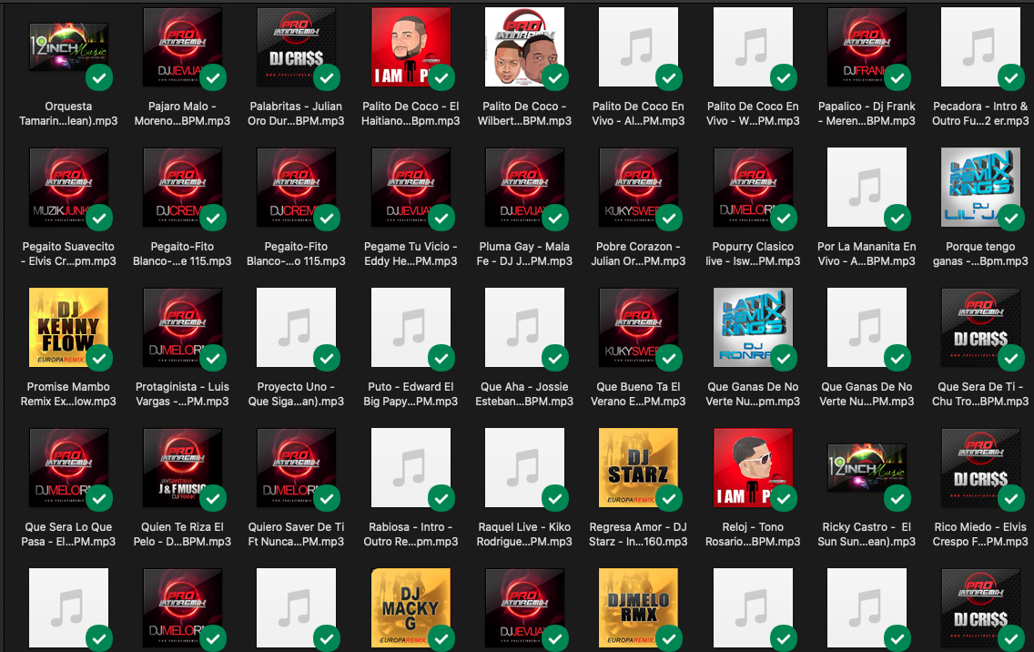Image resolution: width=1034 pixels, height=652 pixels.
Task: Click the DJ Macky G album cover
Action: pos(411,608)
